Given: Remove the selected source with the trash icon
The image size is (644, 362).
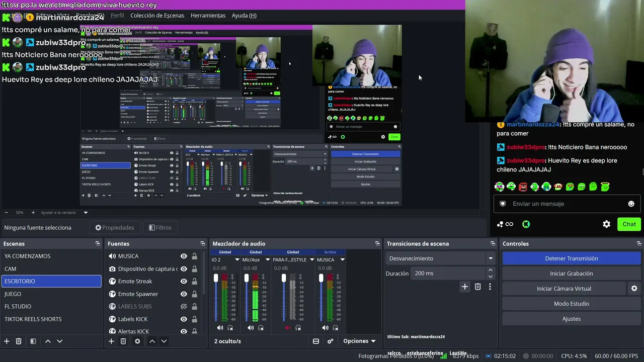Looking at the screenshot, I should pos(123,341).
